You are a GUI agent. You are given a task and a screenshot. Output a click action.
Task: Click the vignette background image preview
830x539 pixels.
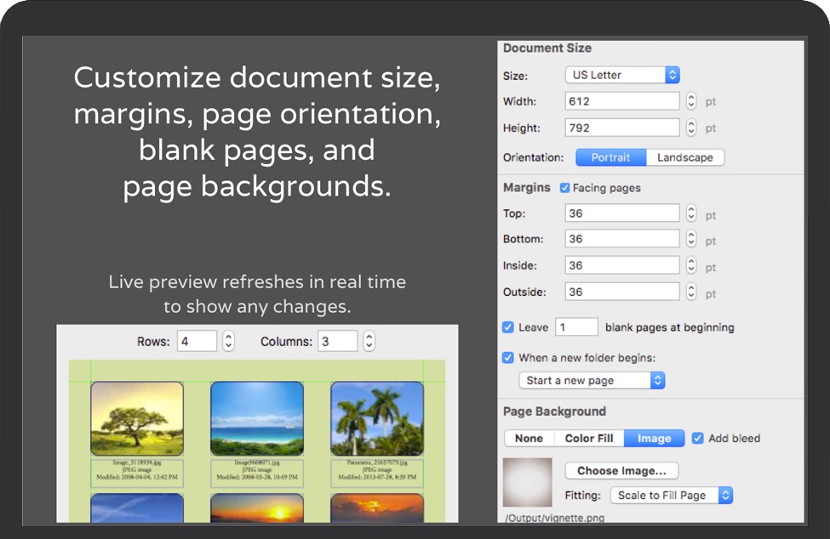[x=527, y=483]
